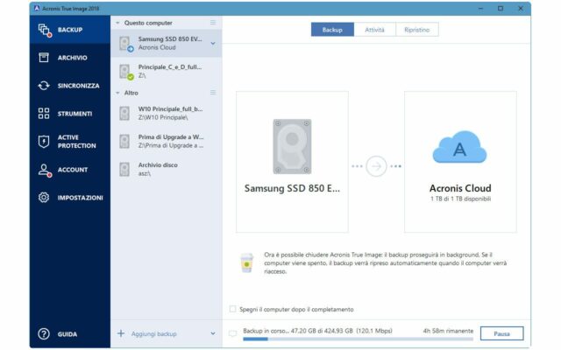The width and height of the screenshot is (561, 350).
Task: Switch to the Attività tab
Action: point(374,30)
